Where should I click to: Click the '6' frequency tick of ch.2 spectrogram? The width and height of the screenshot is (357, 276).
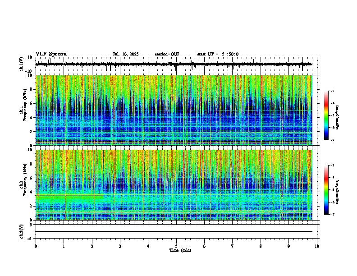[x=32, y=178]
